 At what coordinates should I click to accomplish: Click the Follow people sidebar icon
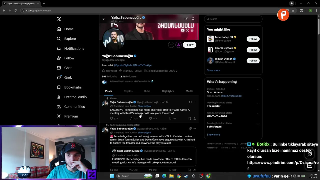(59, 58)
